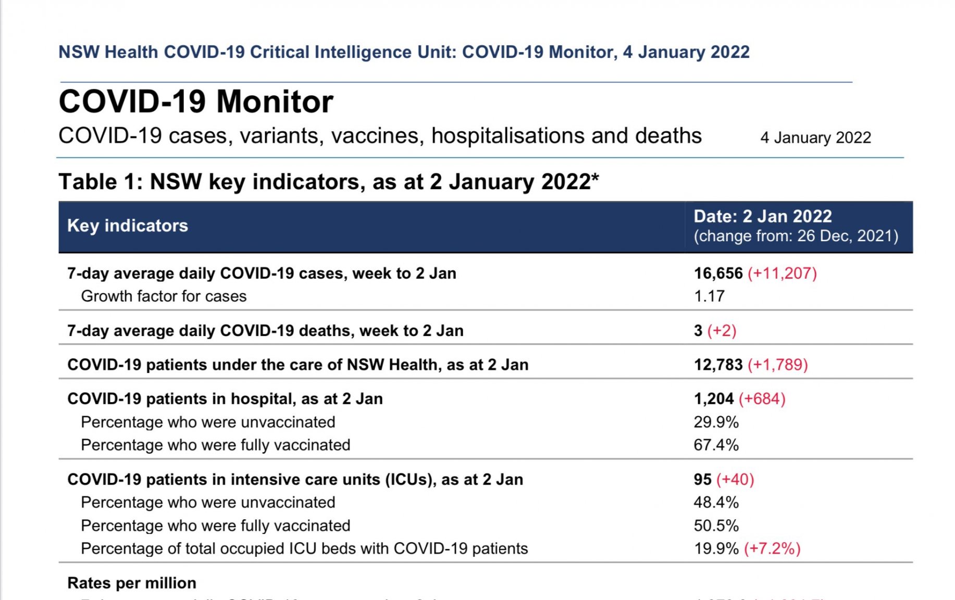Click the 67.4% fully vaccinated hospital percentage
The image size is (955, 600).
tap(716, 445)
